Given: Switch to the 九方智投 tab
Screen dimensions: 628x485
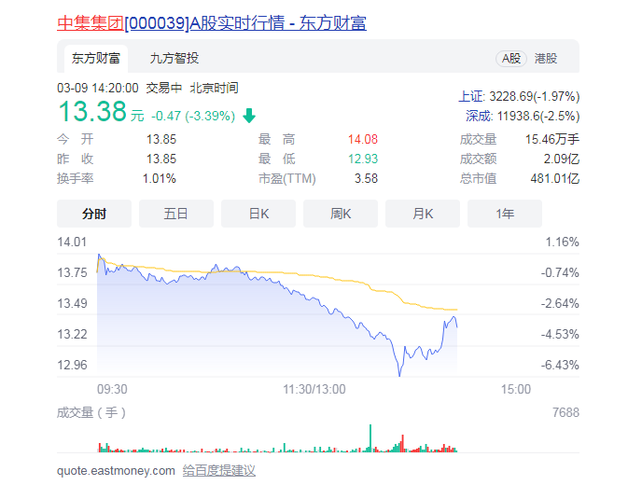Looking at the screenshot, I should (174, 59).
